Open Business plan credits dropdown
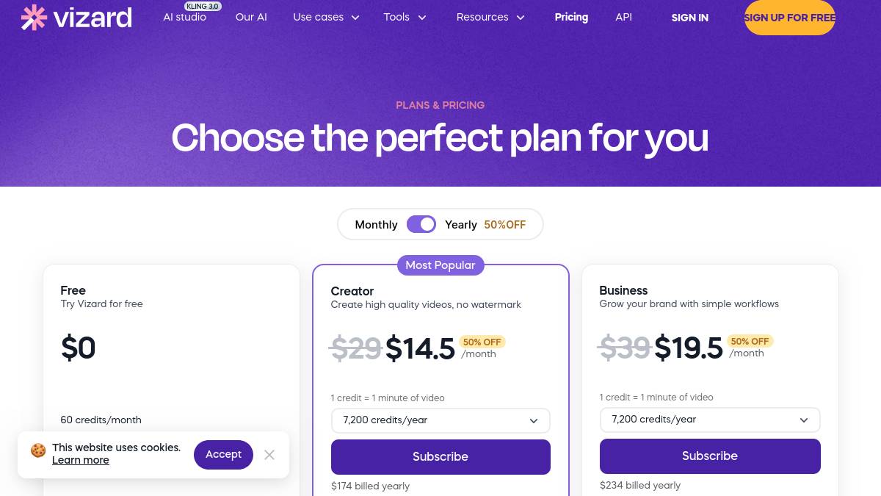 point(709,420)
